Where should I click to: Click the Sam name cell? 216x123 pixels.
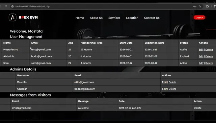click(x=6, y=63)
